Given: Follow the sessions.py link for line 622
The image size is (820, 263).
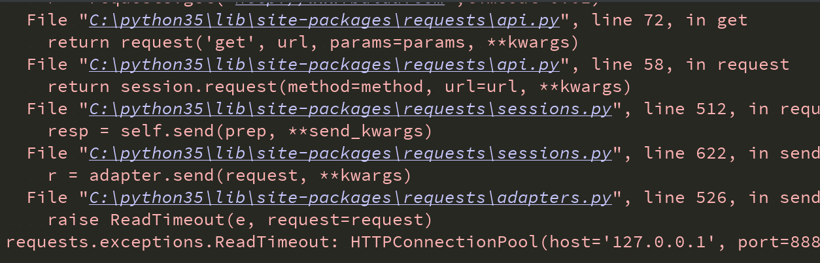Looking at the screenshot, I should click(350, 153).
